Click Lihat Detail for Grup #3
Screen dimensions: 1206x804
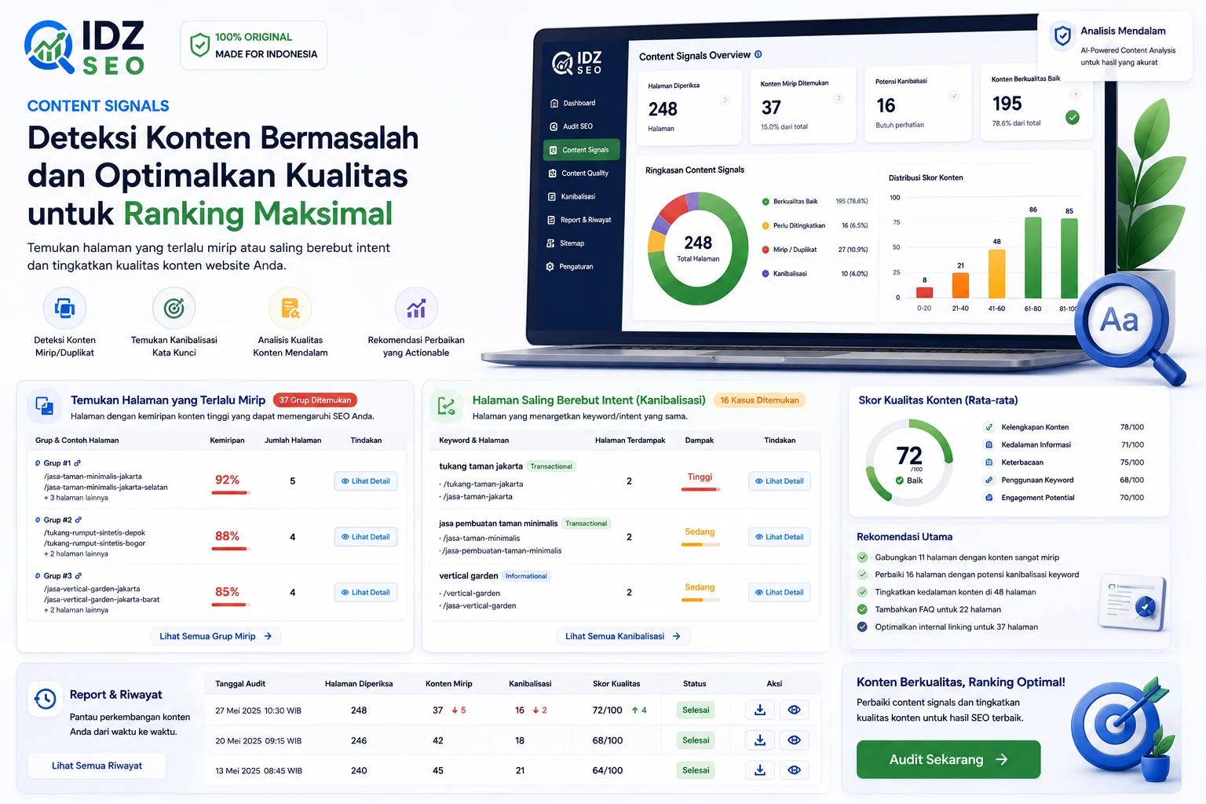coord(366,592)
